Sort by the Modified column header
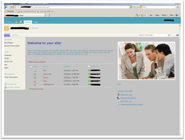Viewport: 185px width, 140px height. [67, 66]
